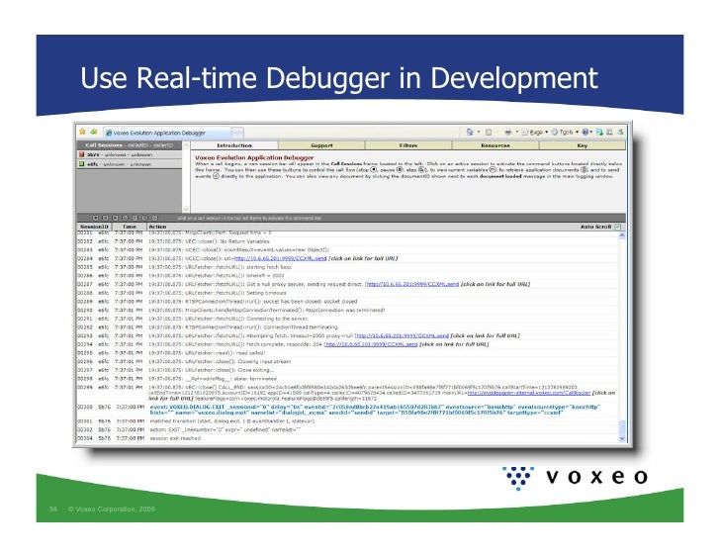Viewport: 720px width, 557px height.
Task: Click the Call Sessions list scroll down arrow
Action: [x=186, y=209]
